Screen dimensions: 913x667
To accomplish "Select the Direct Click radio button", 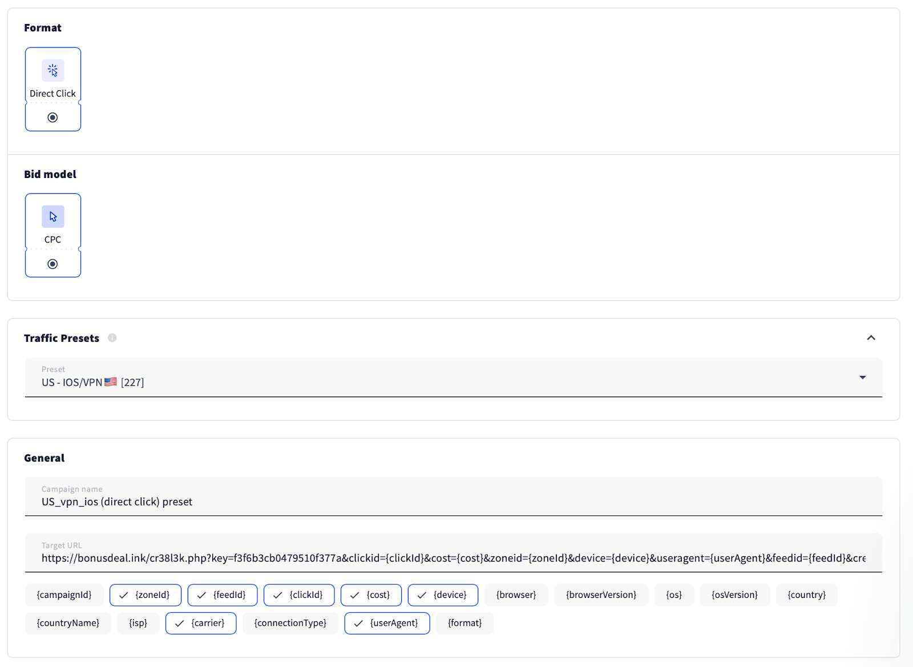I will point(52,118).
